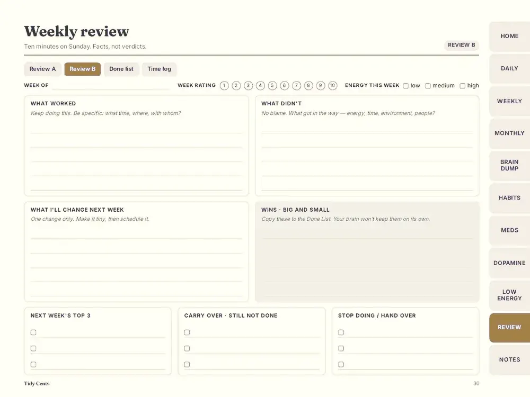Select the highlighted REVIEW sidebar tab
The image size is (530, 397).
pos(509,328)
